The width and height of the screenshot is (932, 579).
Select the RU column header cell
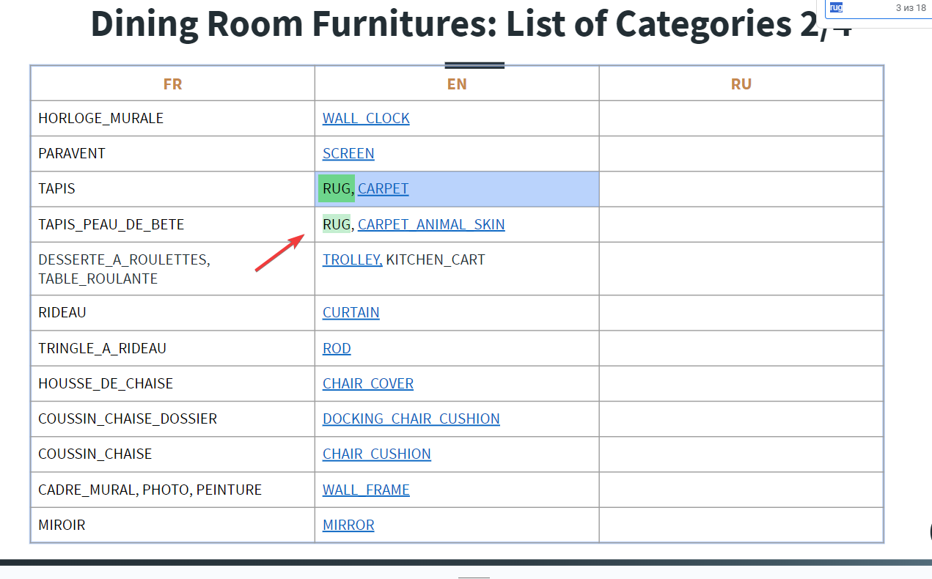point(741,84)
